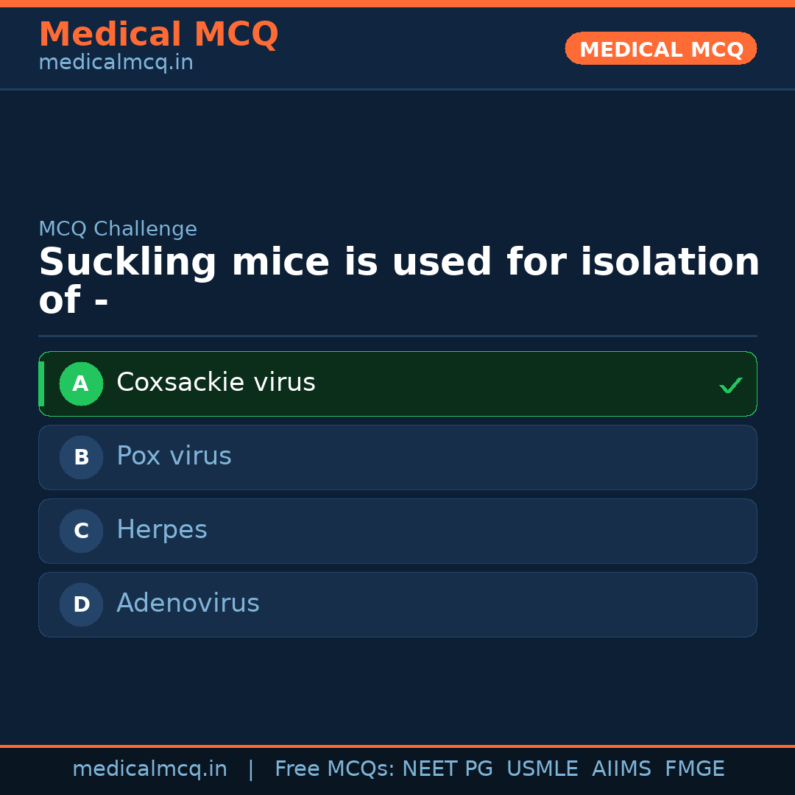Click the C letter circle icon
The image size is (795, 795).
click(x=81, y=531)
